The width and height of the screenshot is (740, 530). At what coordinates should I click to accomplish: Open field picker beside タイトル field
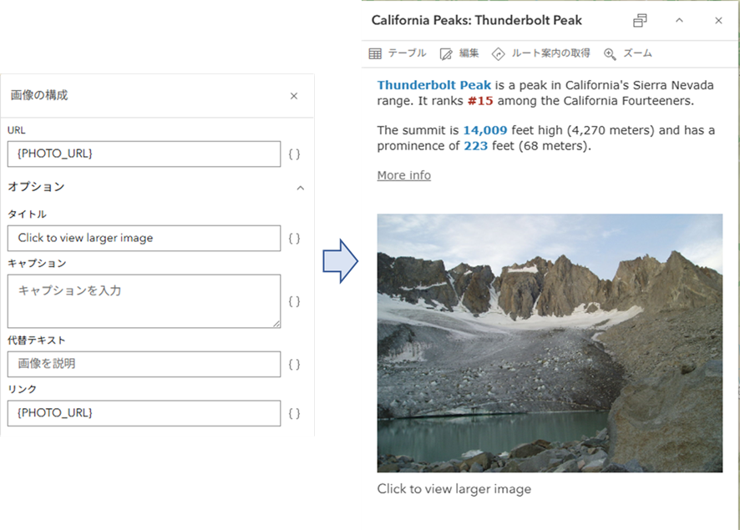(294, 239)
